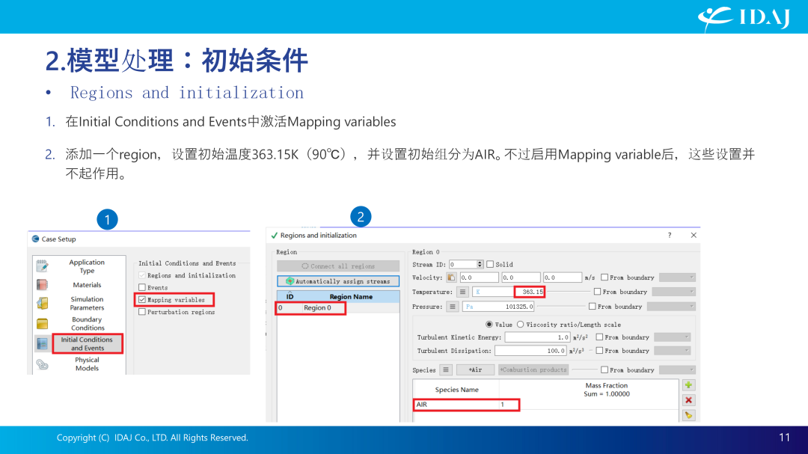808x454 pixels.
Task: Add a species with green plus icon
Action: [688, 385]
